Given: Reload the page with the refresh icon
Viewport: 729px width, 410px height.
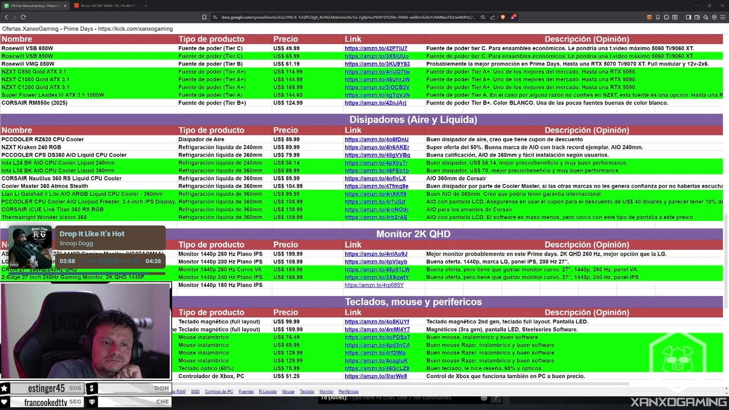Looking at the screenshot, I should pos(23,17).
